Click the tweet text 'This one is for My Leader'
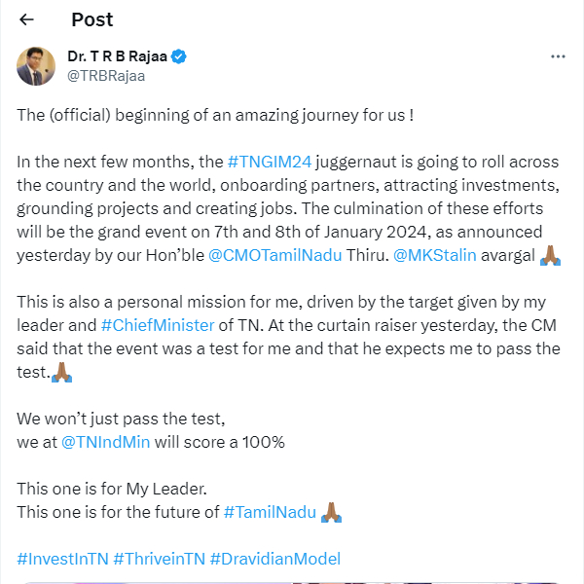The height and width of the screenshot is (584, 584). click(112, 489)
